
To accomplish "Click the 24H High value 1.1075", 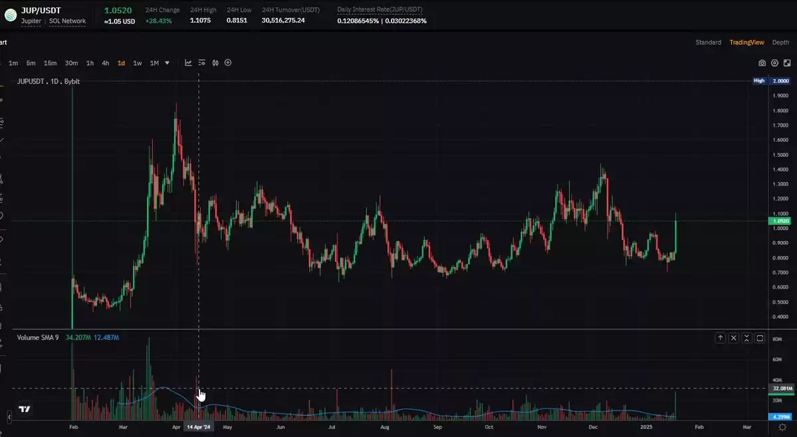I will pos(200,21).
